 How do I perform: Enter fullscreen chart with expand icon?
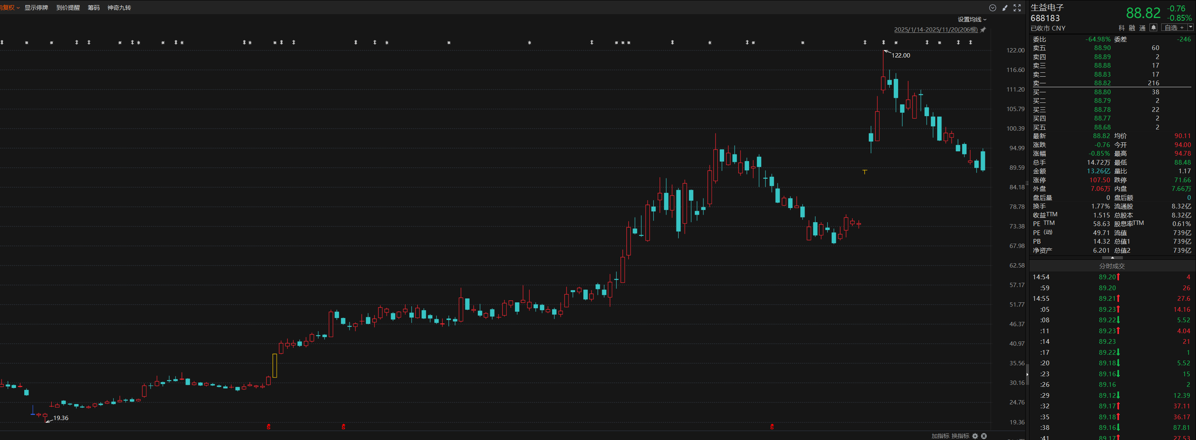pos(1017,8)
